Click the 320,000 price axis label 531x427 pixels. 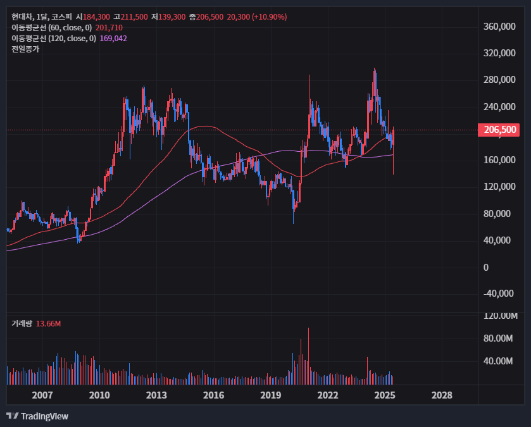click(499, 53)
